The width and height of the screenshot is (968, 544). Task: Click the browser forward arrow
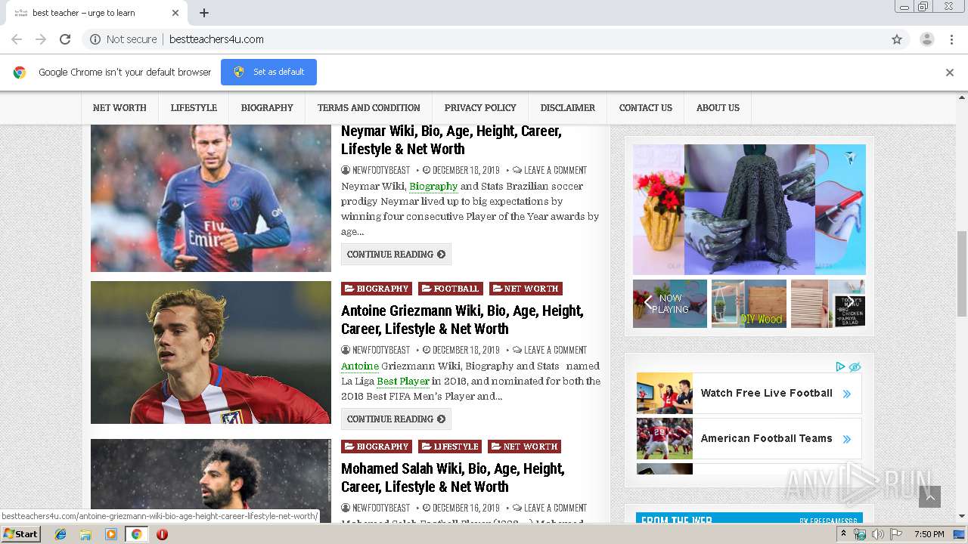tap(41, 39)
